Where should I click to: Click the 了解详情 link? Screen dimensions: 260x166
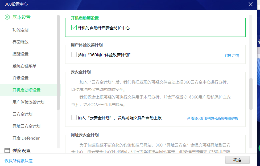pyautogui.click(x=231, y=55)
